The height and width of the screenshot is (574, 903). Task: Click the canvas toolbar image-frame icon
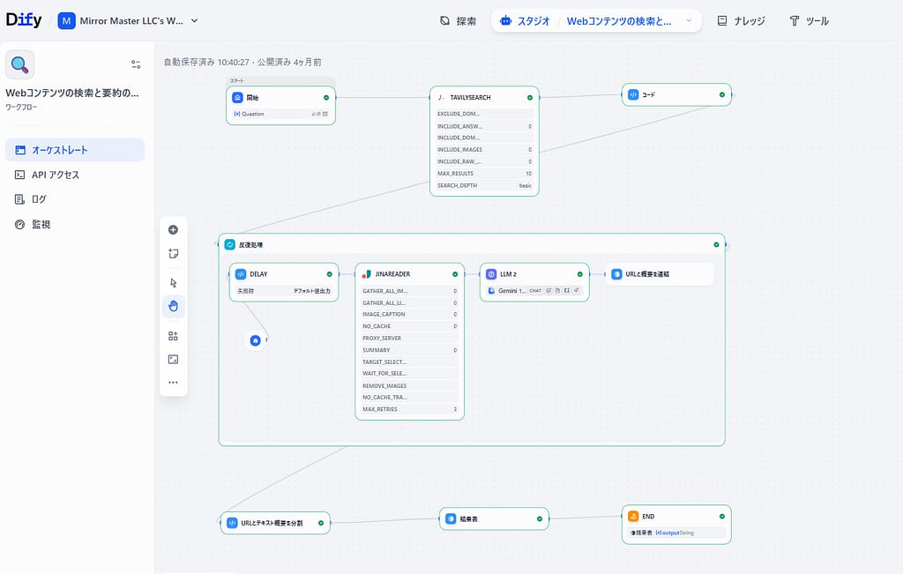(x=173, y=359)
